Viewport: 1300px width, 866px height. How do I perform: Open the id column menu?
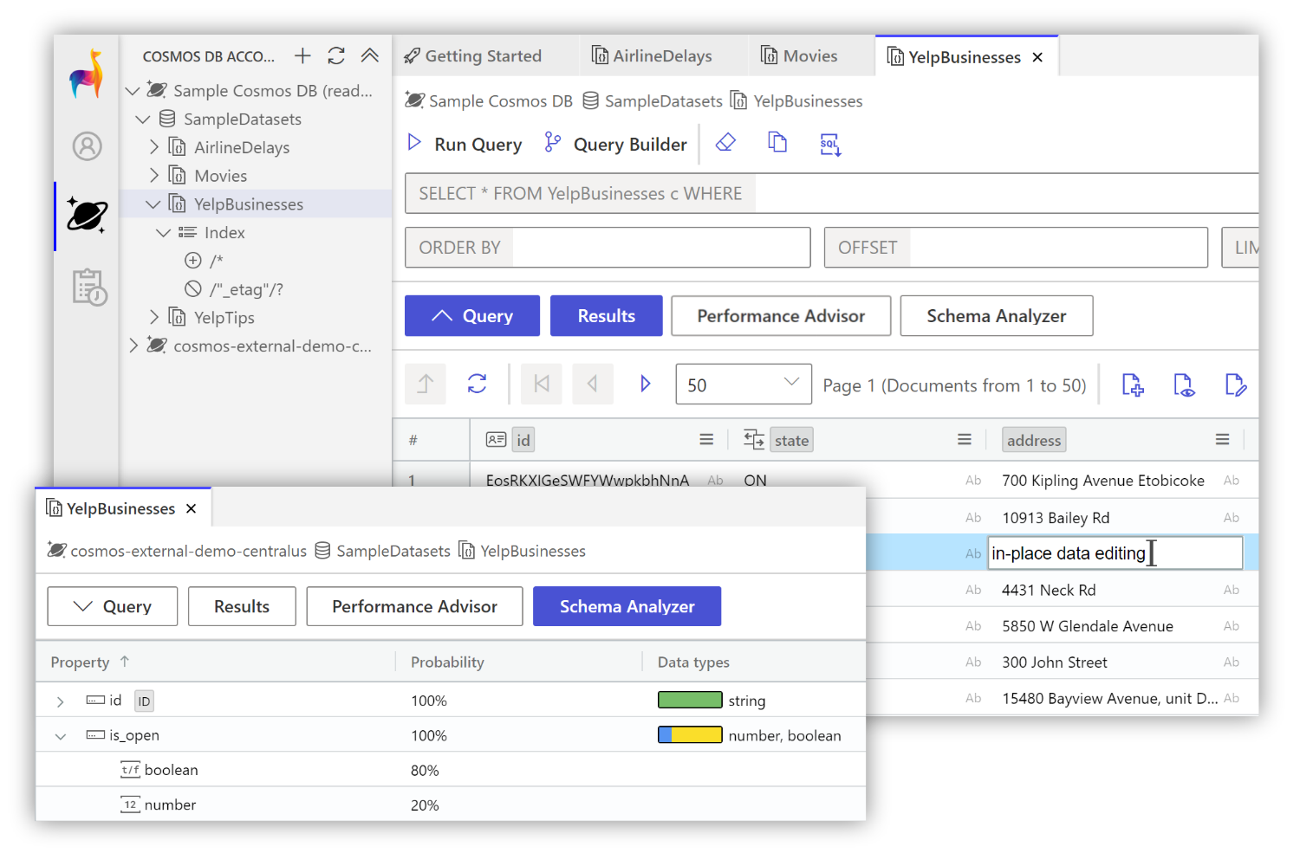pos(706,440)
